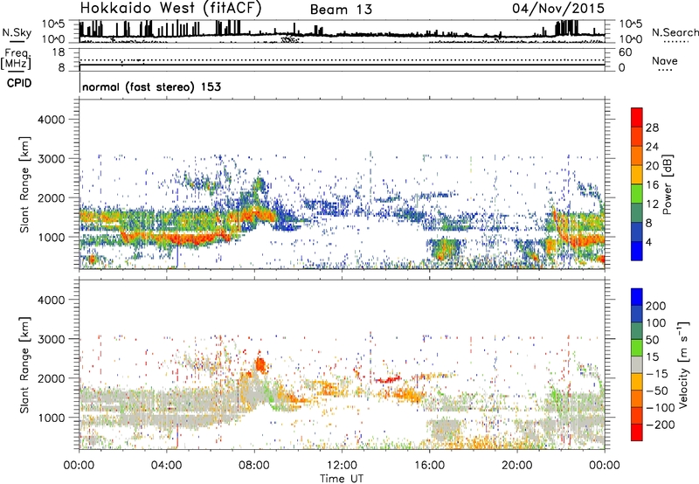This screenshot has width=699, height=484.
Task: Pick the yellow segment of power colorbar
Action: [x=637, y=174]
